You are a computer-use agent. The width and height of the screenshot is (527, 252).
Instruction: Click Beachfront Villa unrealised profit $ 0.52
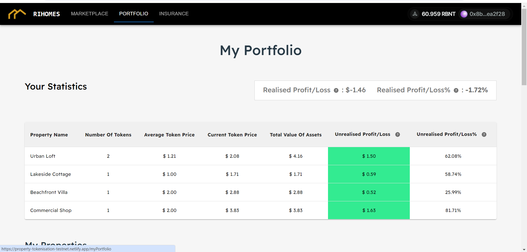(x=369, y=192)
